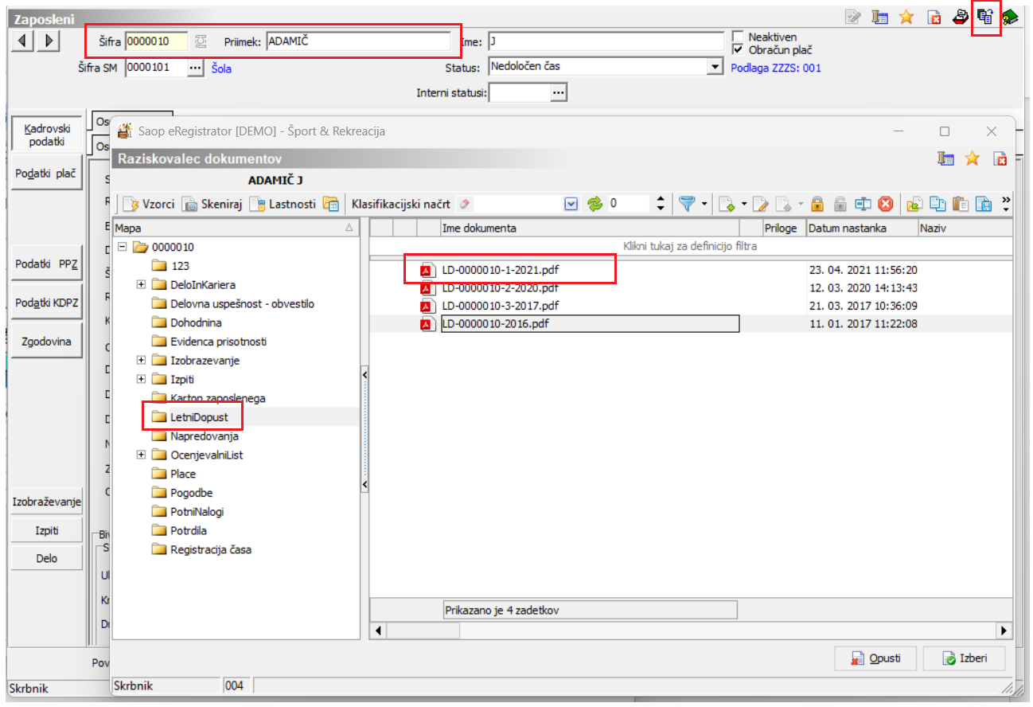
Task: Select the PotniNalogi folder
Action: point(197,512)
